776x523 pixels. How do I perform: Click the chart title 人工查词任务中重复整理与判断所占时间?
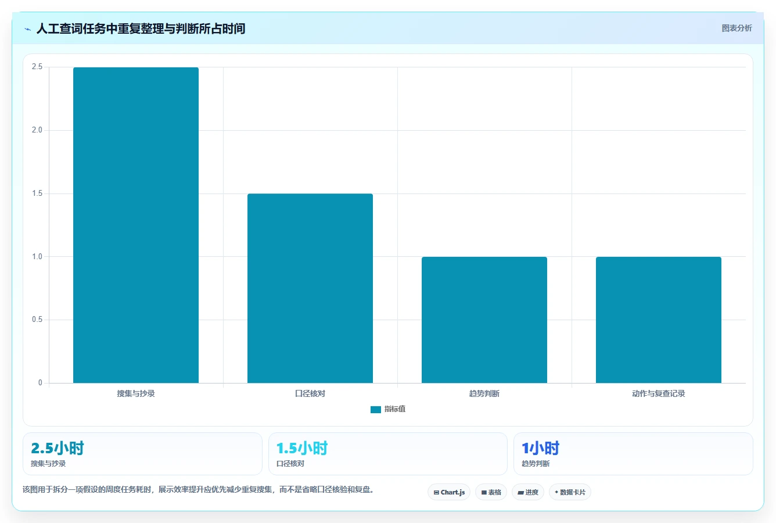coord(141,28)
